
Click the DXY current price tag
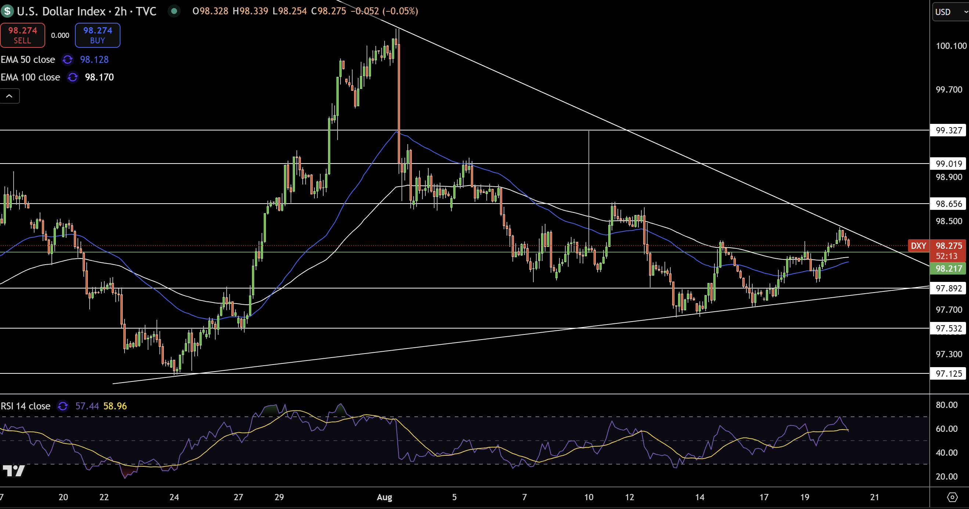pyautogui.click(x=919, y=246)
